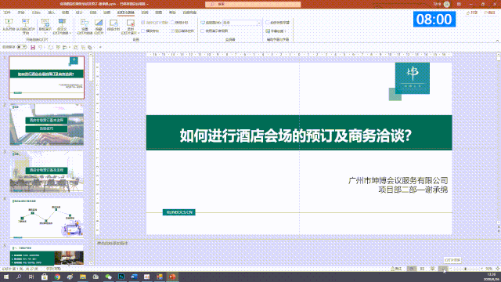
Task: Click the Undo icon in quick access toolbar
Action: (41, 47)
